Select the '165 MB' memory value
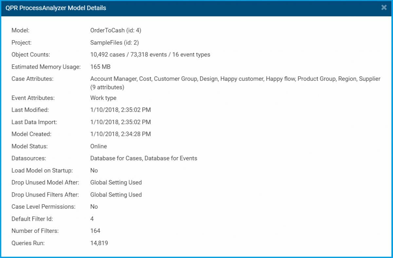Screen dimensions: 393x258 click(100, 67)
